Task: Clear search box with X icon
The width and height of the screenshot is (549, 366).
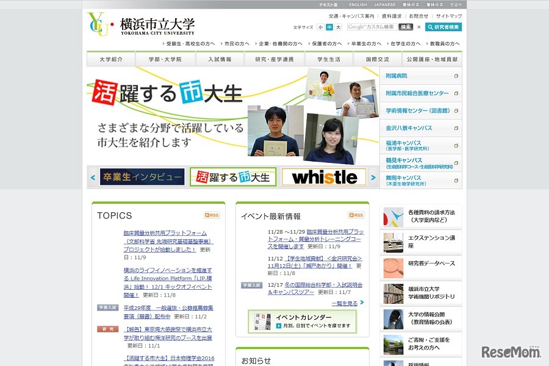Action: tap(418, 27)
